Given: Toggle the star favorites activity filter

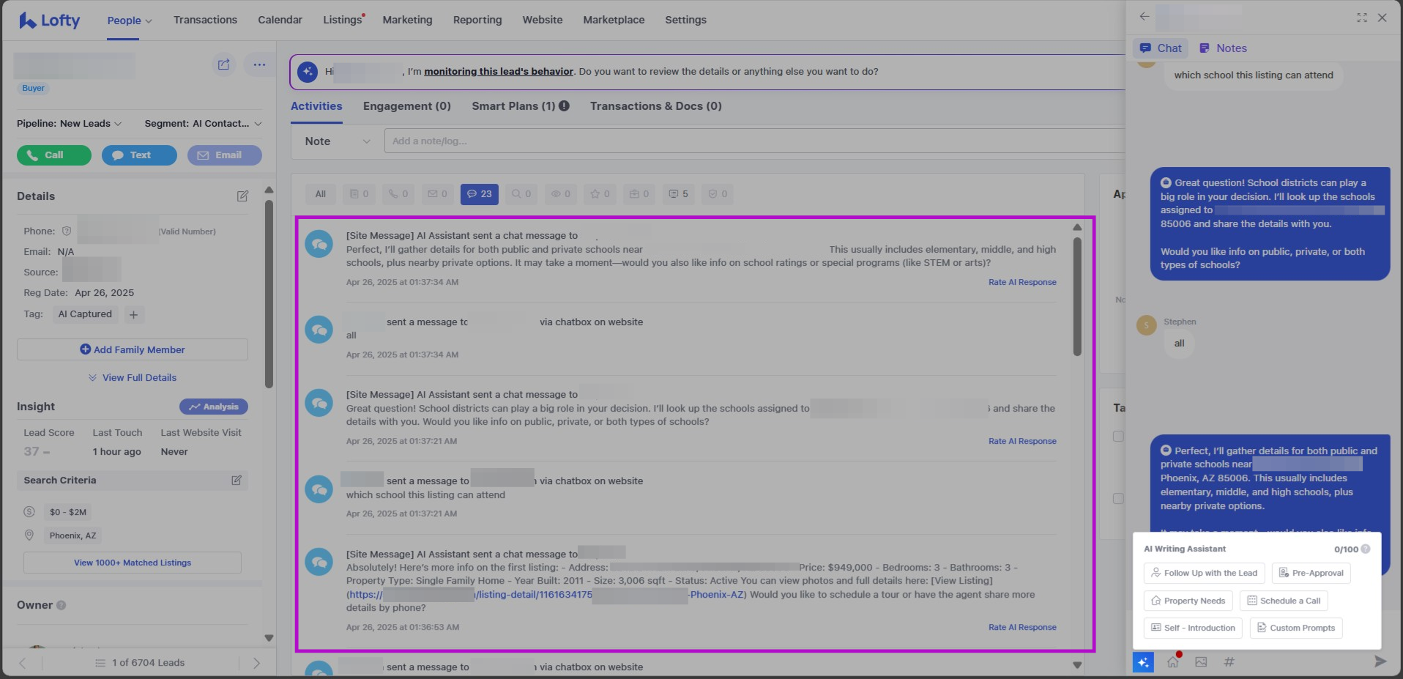Looking at the screenshot, I should (x=600, y=194).
